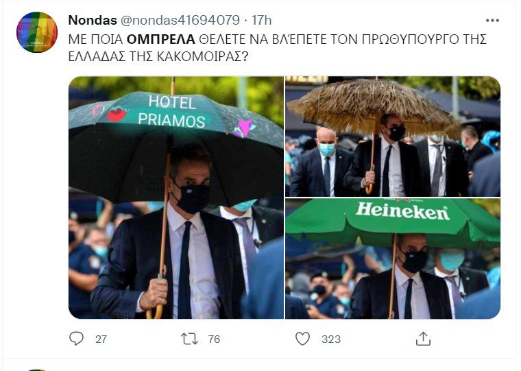This screenshot has width=521, height=371.
Task: Open the reply speech-bubble icon
Action: [x=76, y=339]
